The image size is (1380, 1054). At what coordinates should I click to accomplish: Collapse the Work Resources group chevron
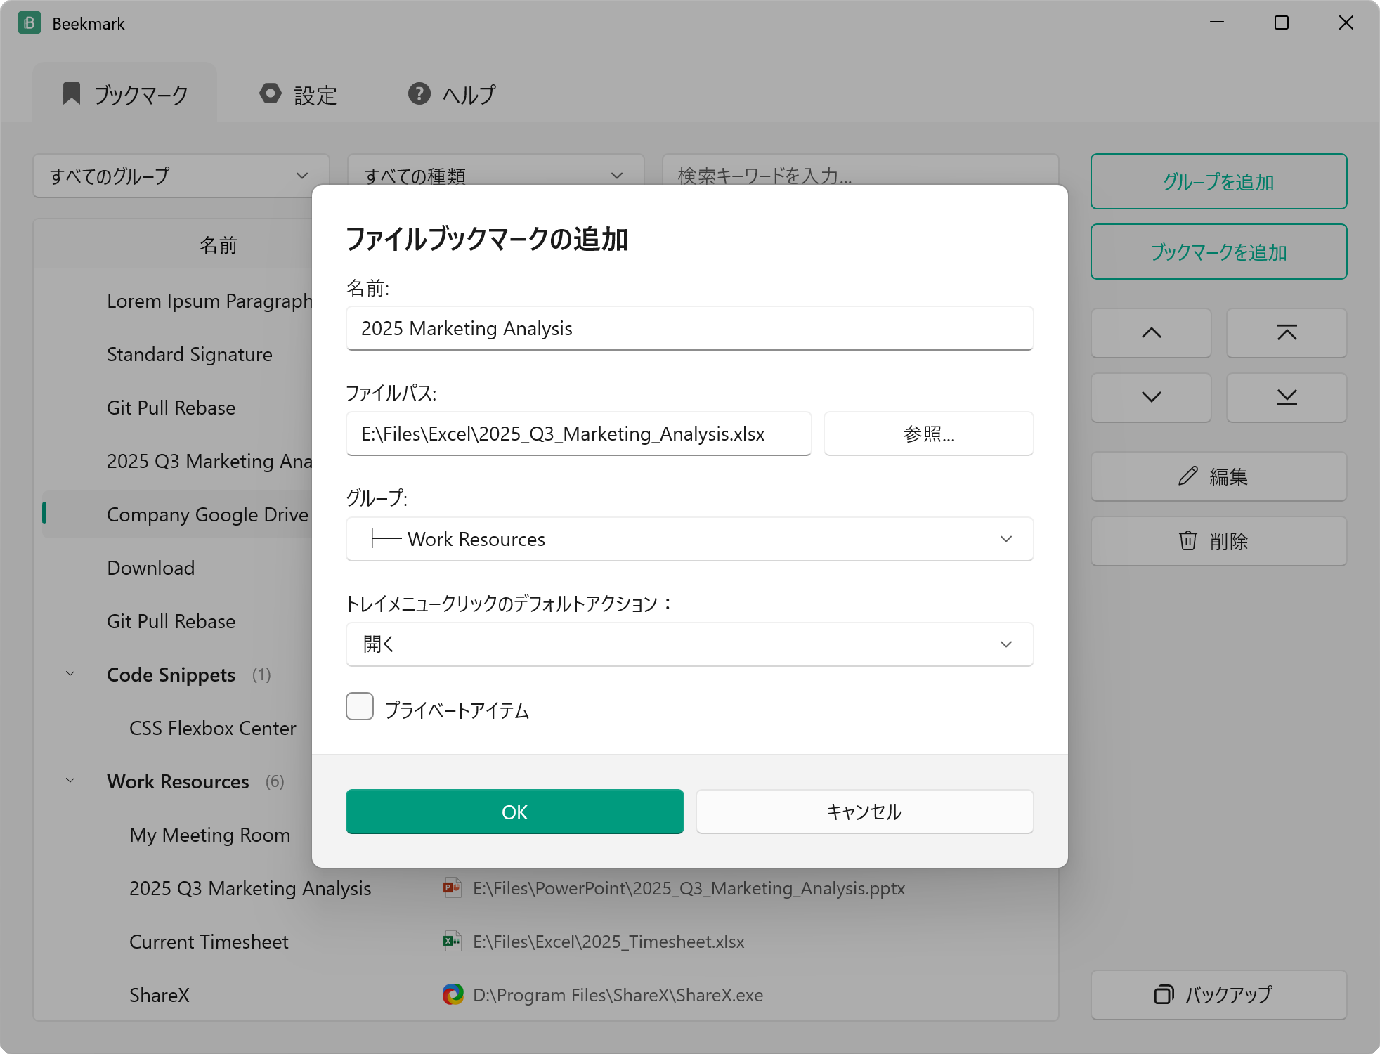coord(70,781)
